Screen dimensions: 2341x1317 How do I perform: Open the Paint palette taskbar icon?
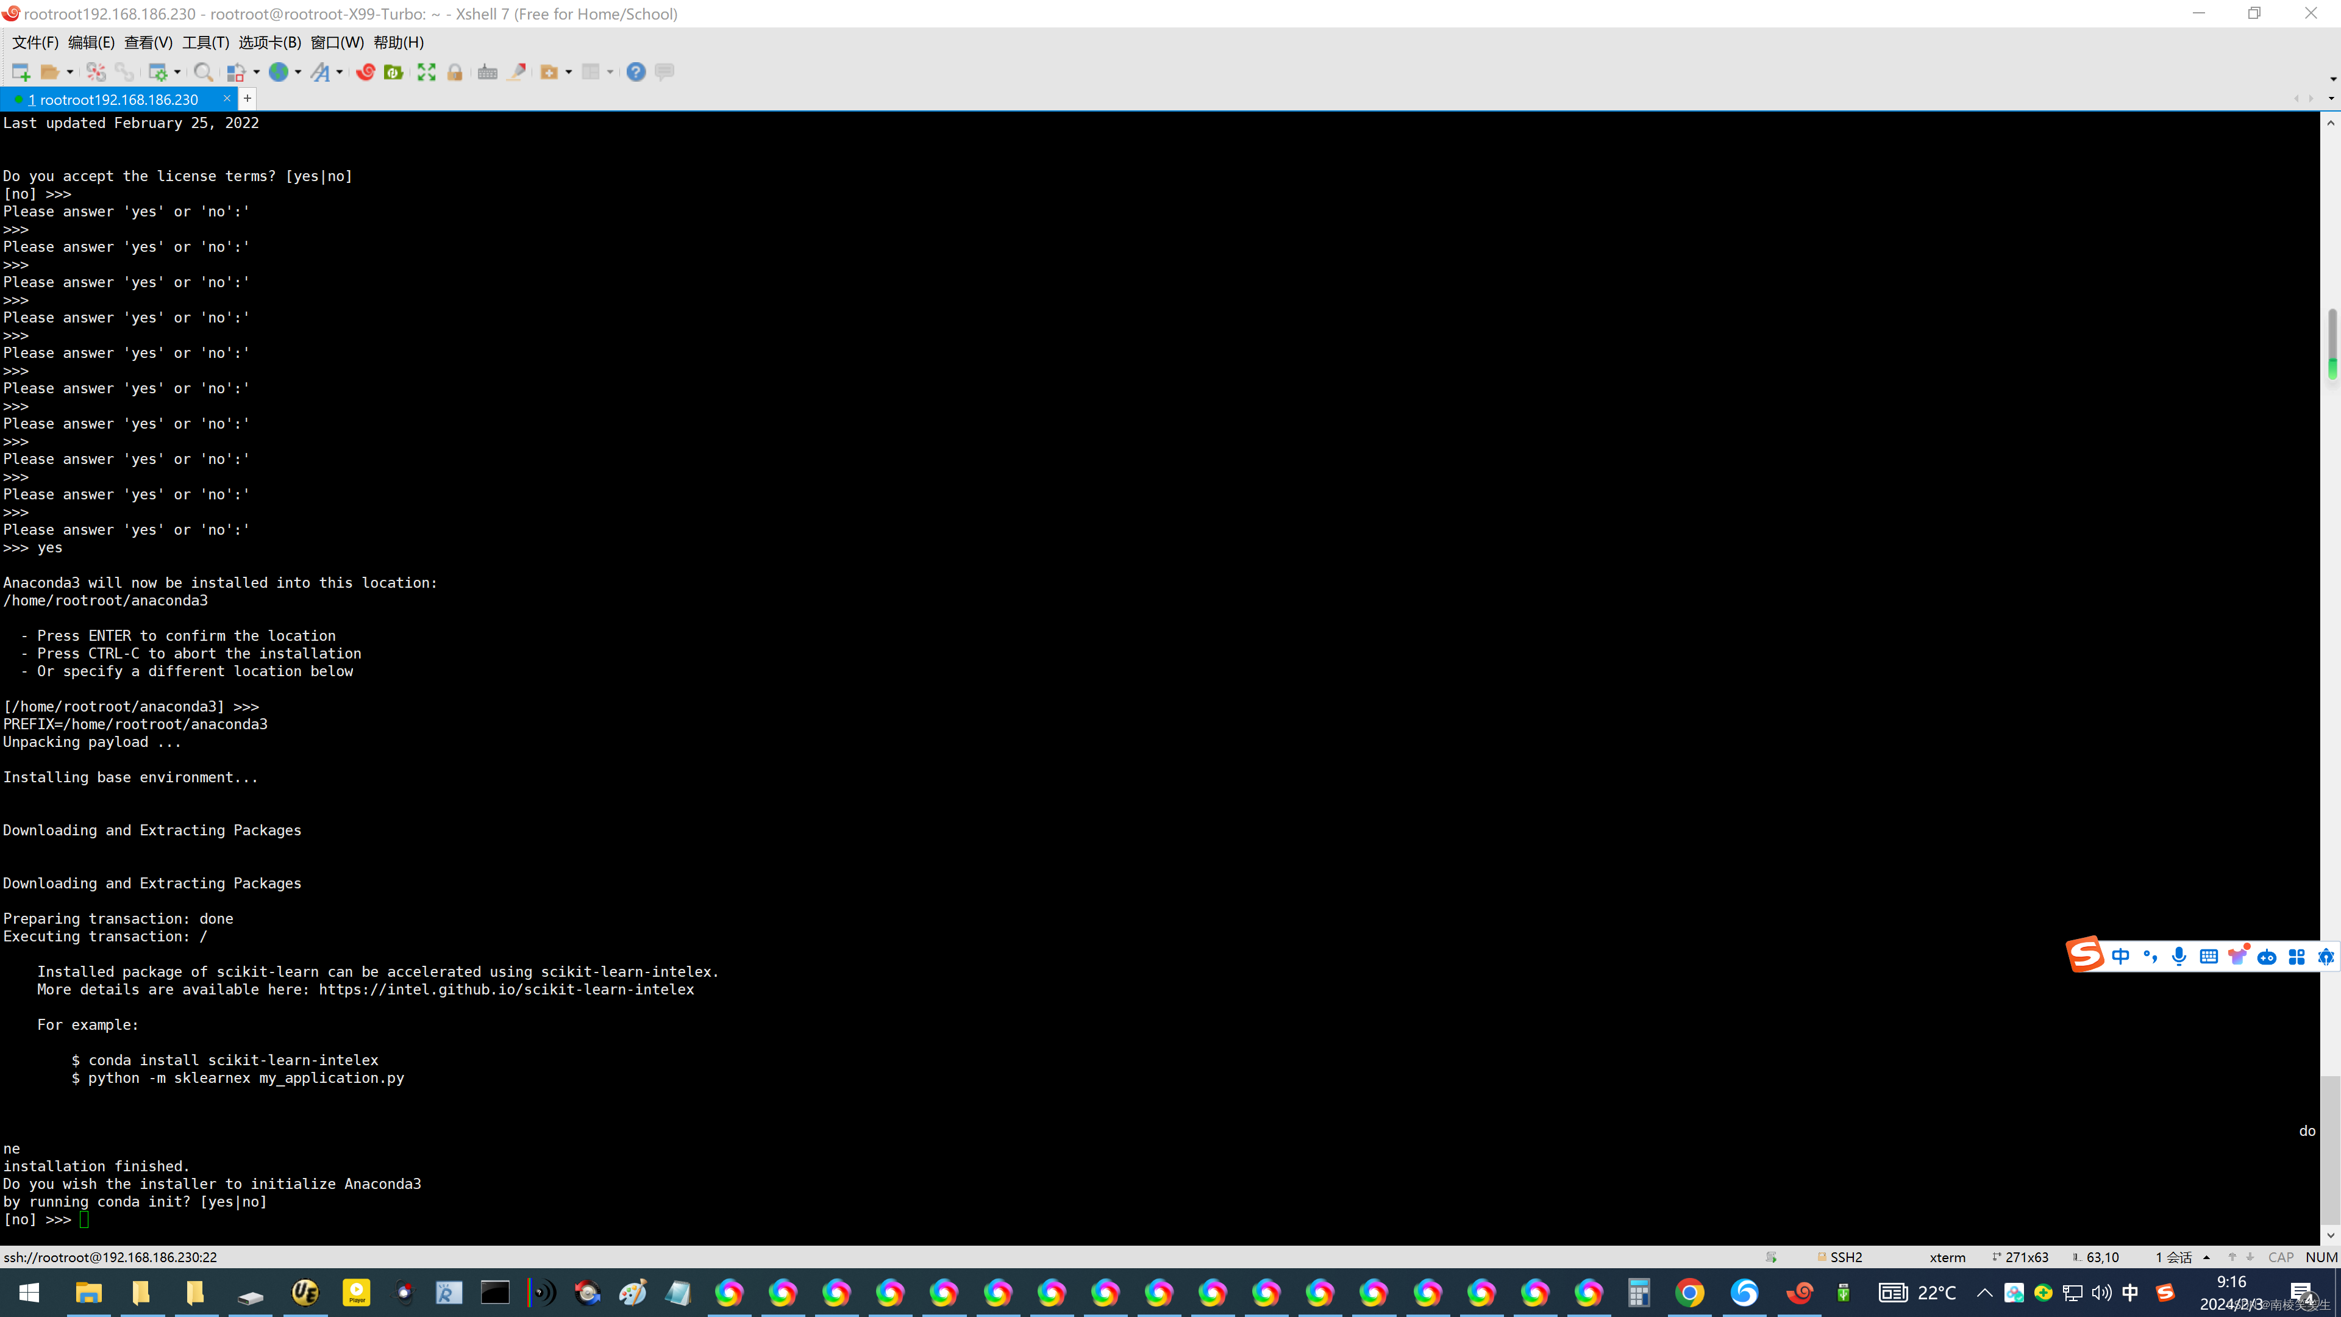[633, 1293]
